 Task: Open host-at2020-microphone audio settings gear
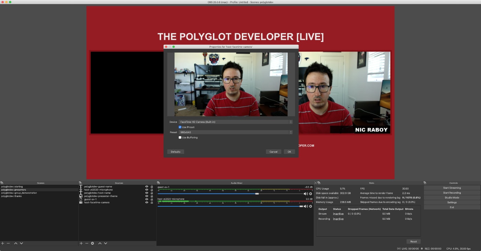coord(311,206)
